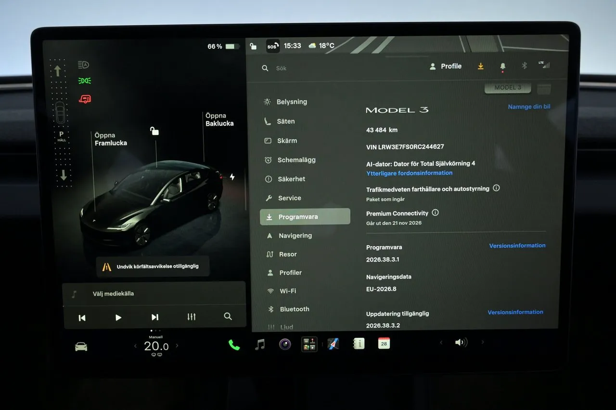Image resolution: width=616 pixels, height=410 pixels.
Task: Click Ytterligare fordonsinformation link
Action: coord(410,173)
